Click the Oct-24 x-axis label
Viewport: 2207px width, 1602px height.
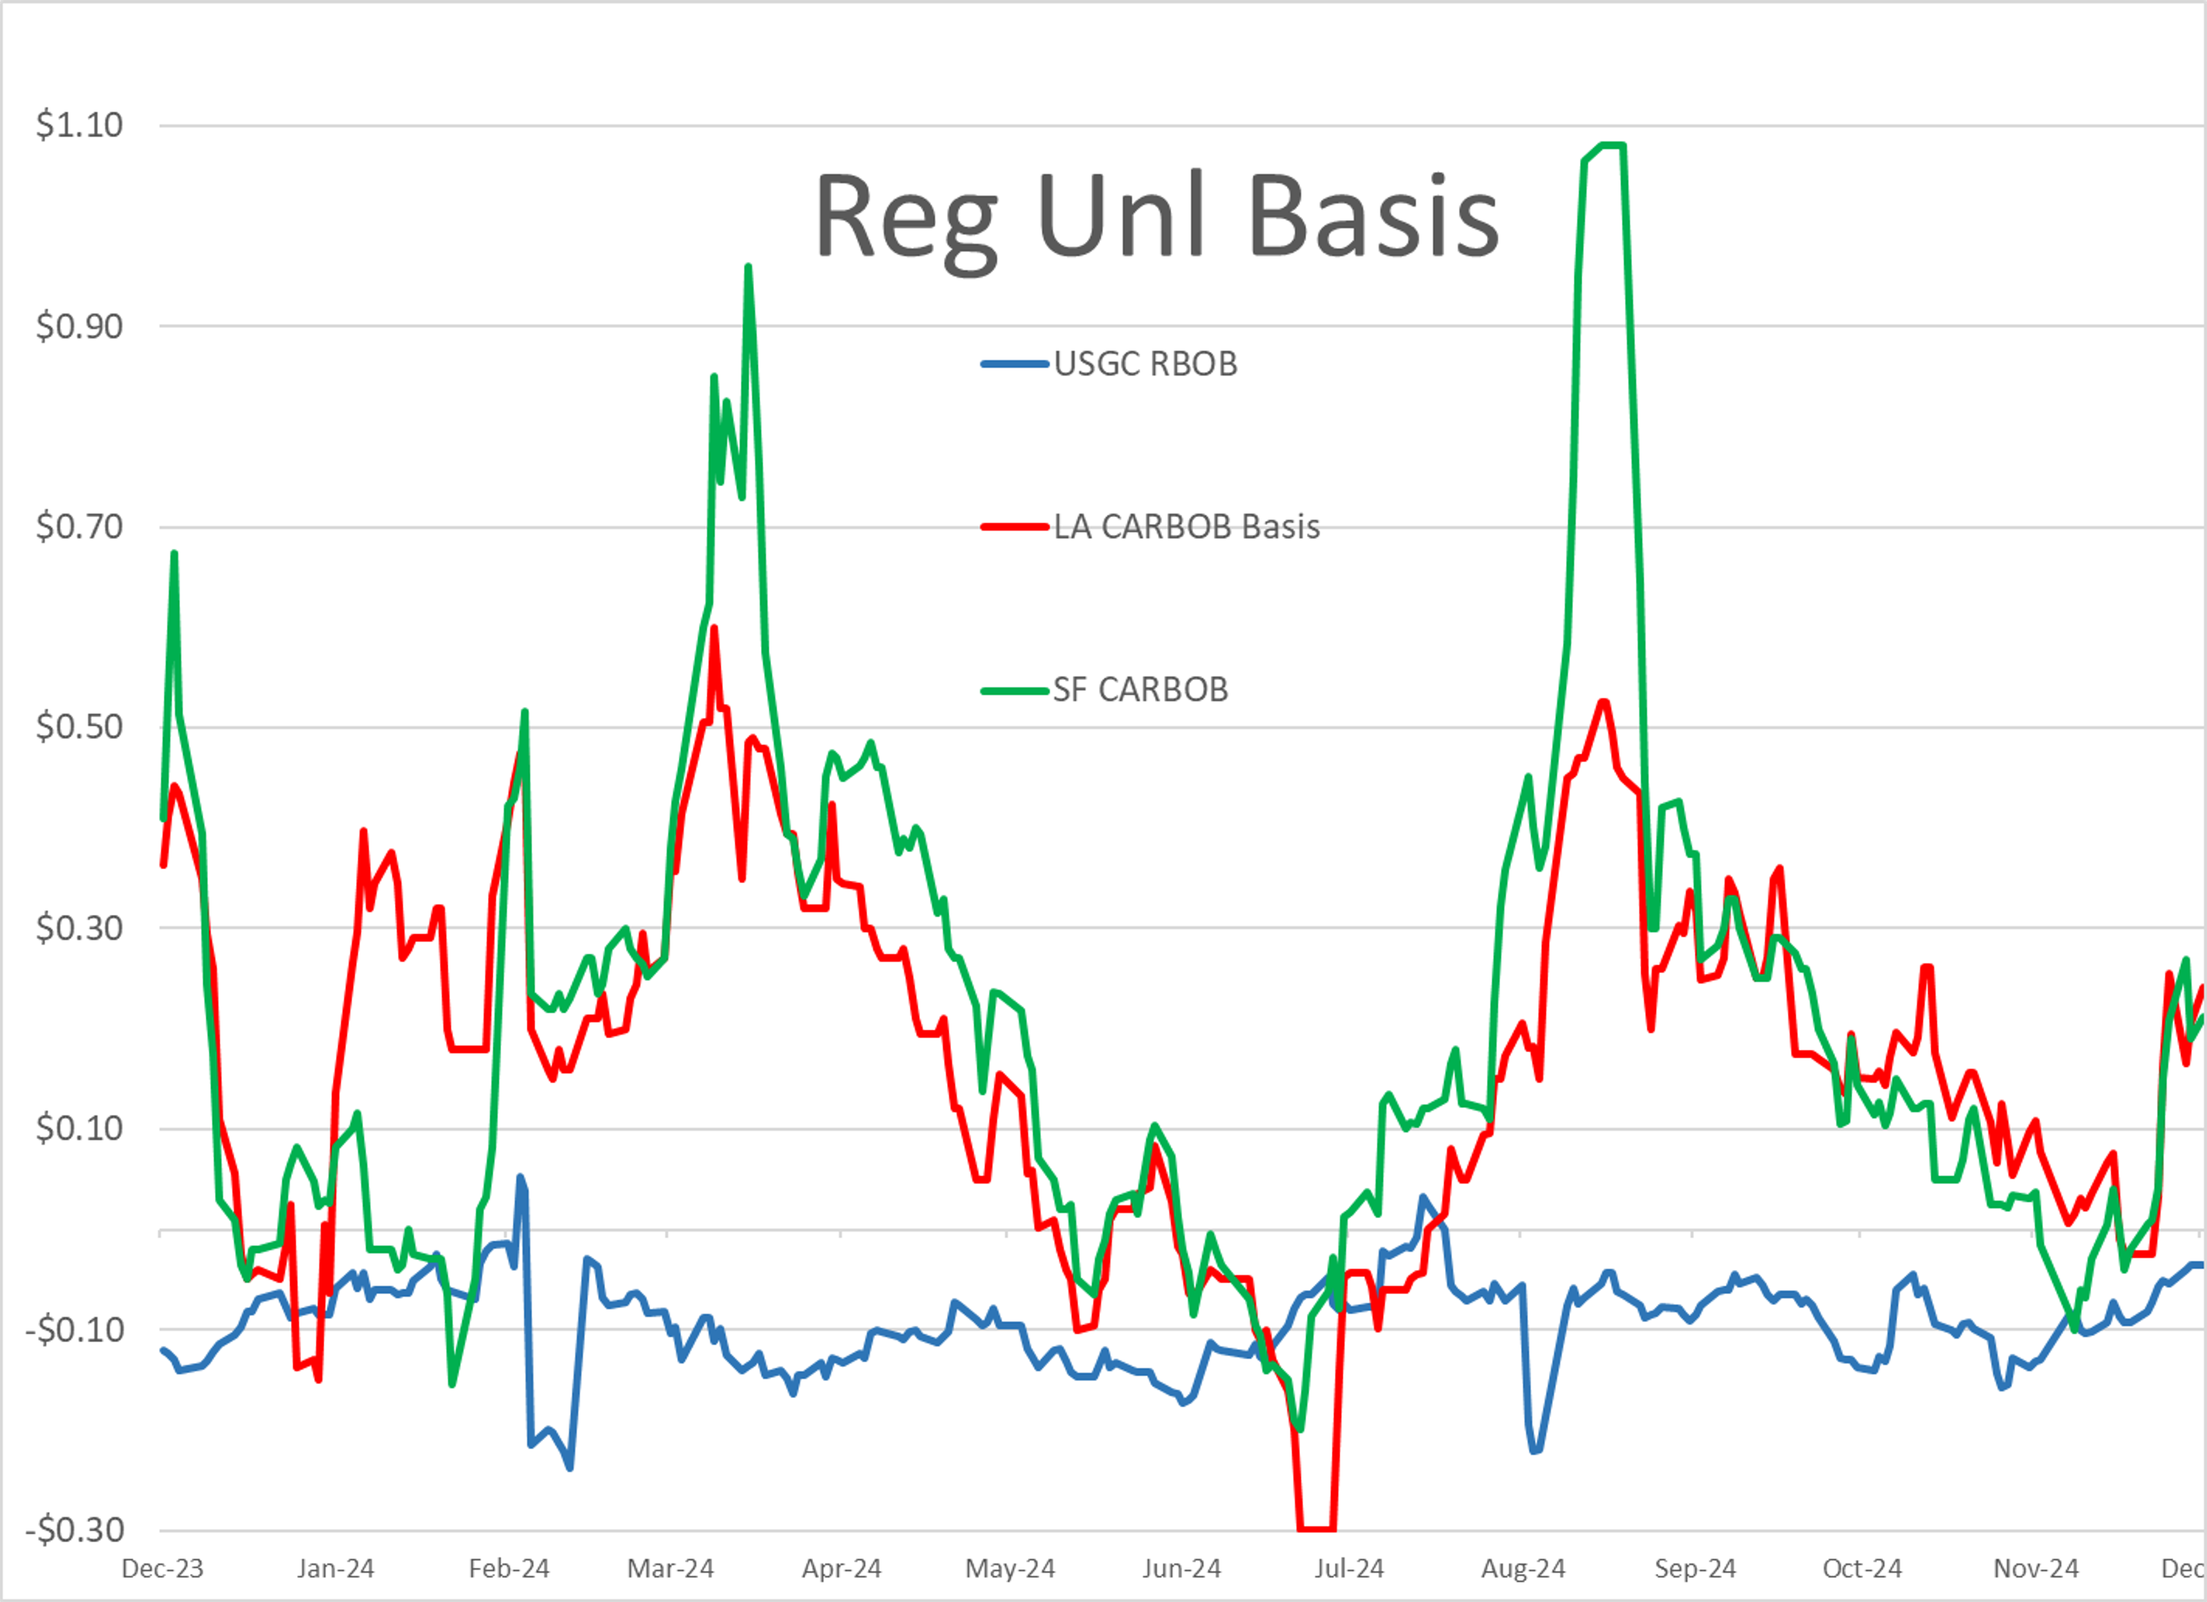click(1862, 1569)
